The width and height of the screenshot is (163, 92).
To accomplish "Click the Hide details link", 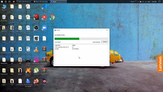I will pos(58,42).
